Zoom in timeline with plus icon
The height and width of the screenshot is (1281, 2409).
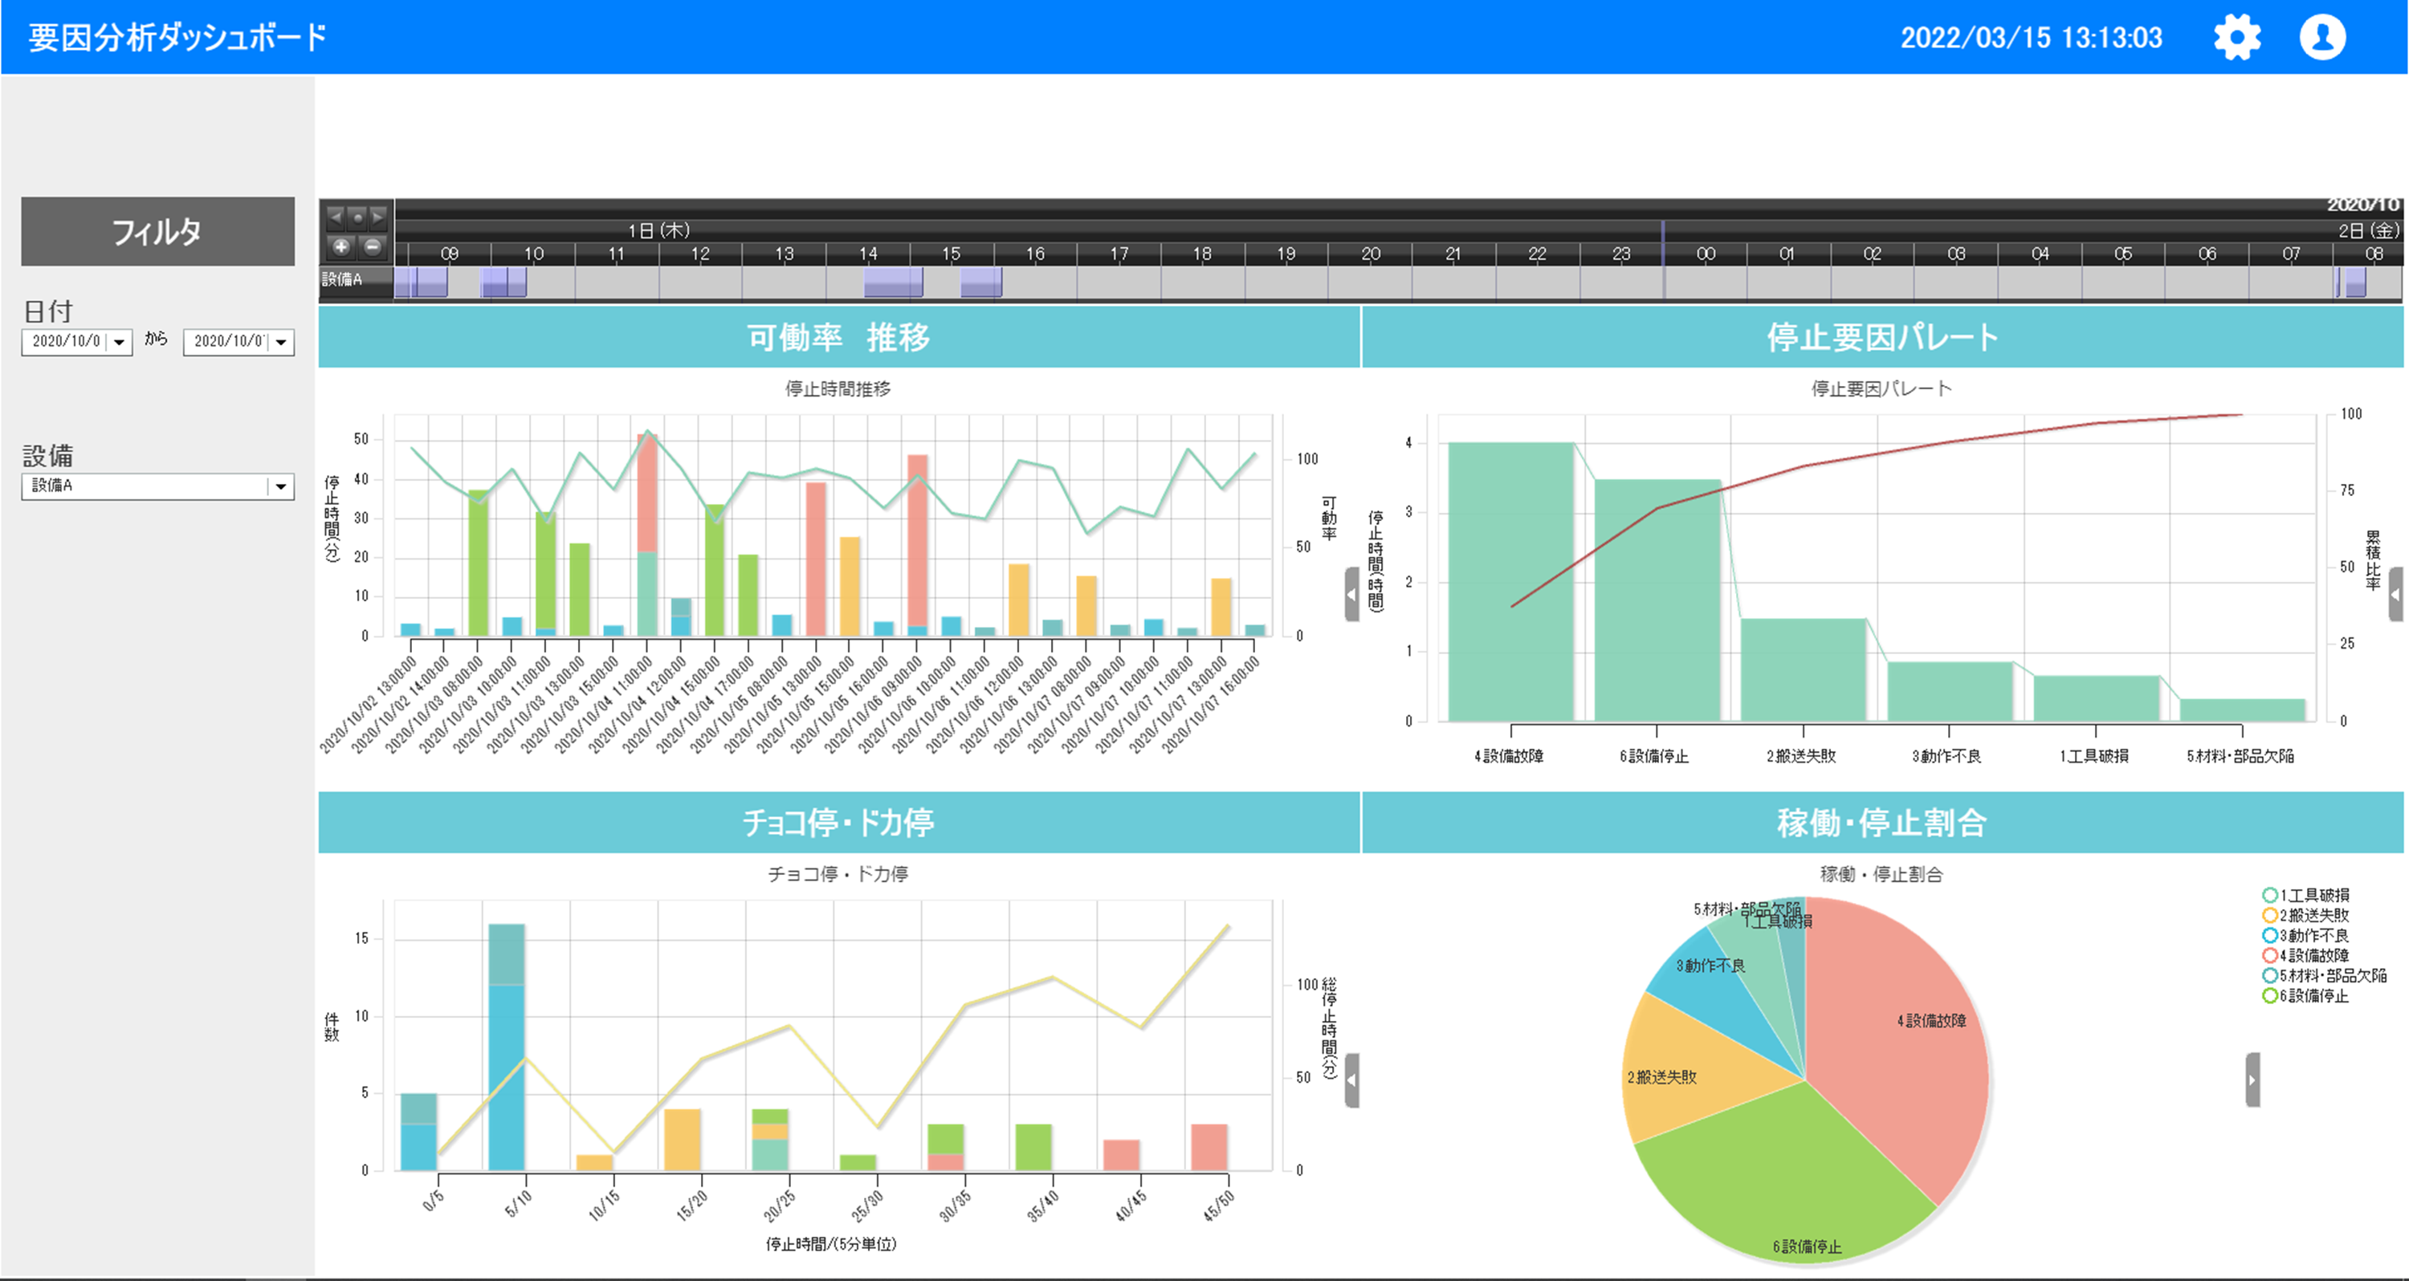(341, 247)
